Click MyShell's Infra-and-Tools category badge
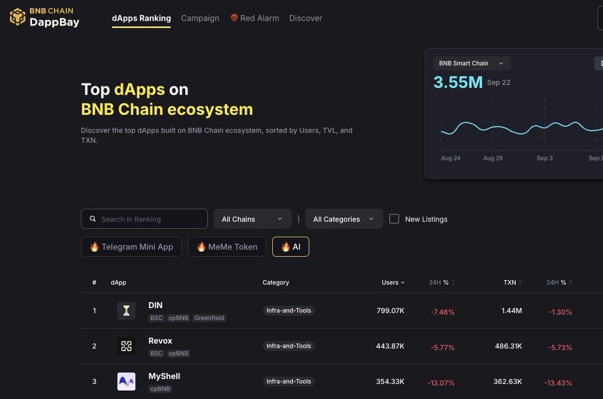Screen dimensions: 603x399 [289, 381]
